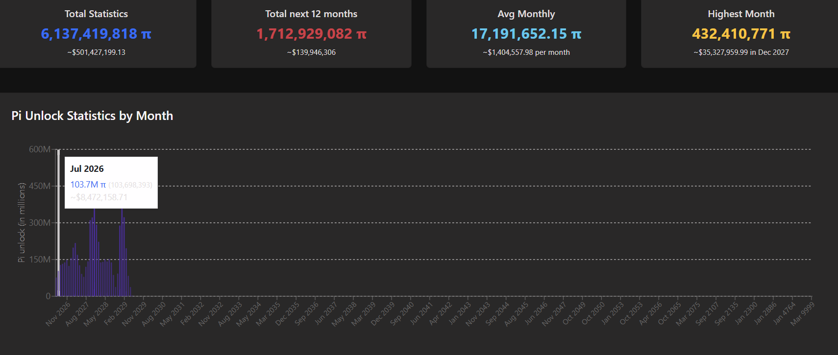Screen dimensions: 838x355
Task: Select the Total next 12 months heading
Action: coord(311,14)
